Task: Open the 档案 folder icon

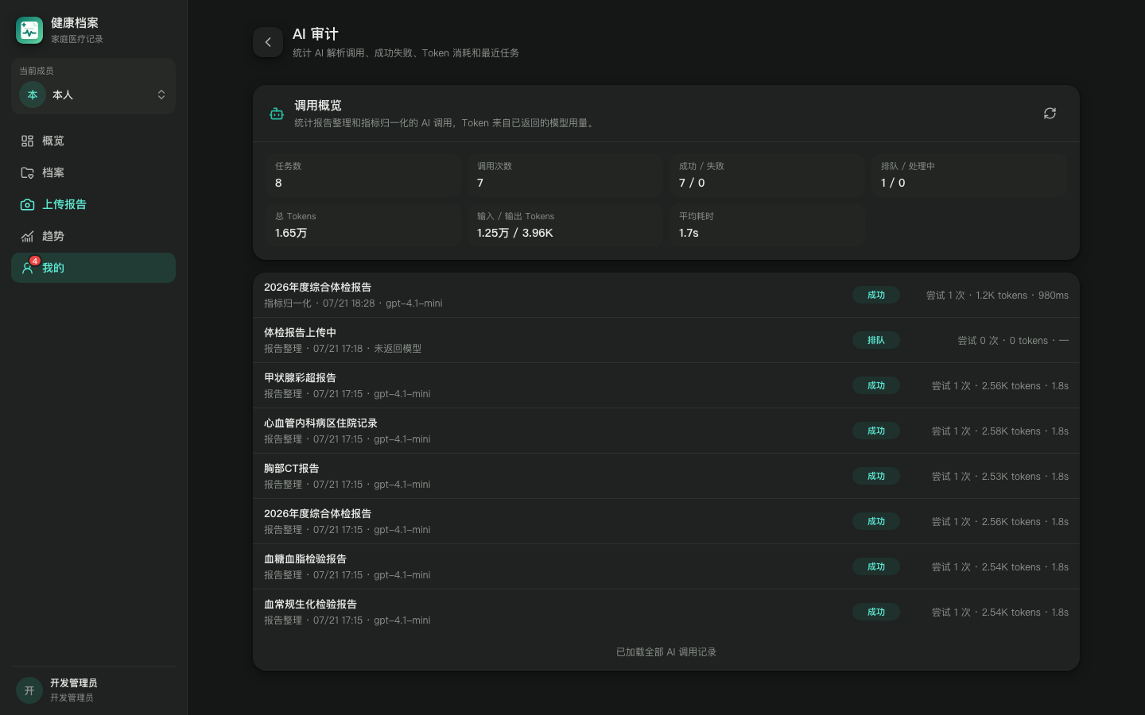Action: [27, 172]
